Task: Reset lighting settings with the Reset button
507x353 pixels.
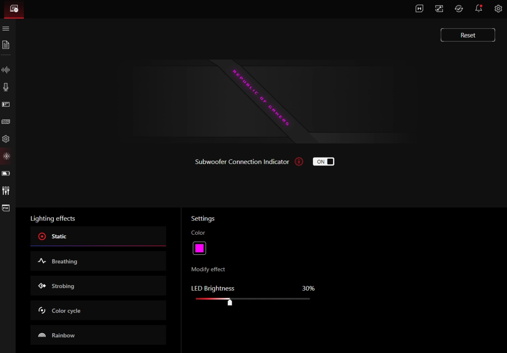Action: [x=468, y=35]
